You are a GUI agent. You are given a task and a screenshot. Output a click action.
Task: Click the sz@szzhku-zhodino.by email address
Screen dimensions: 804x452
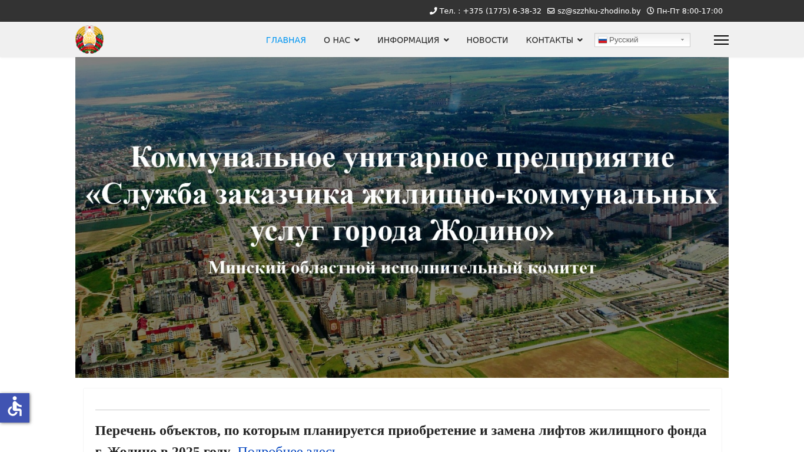(x=599, y=11)
